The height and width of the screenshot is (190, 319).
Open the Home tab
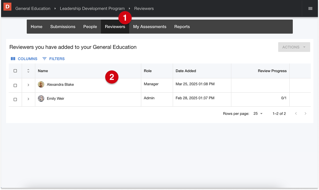(37, 26)
